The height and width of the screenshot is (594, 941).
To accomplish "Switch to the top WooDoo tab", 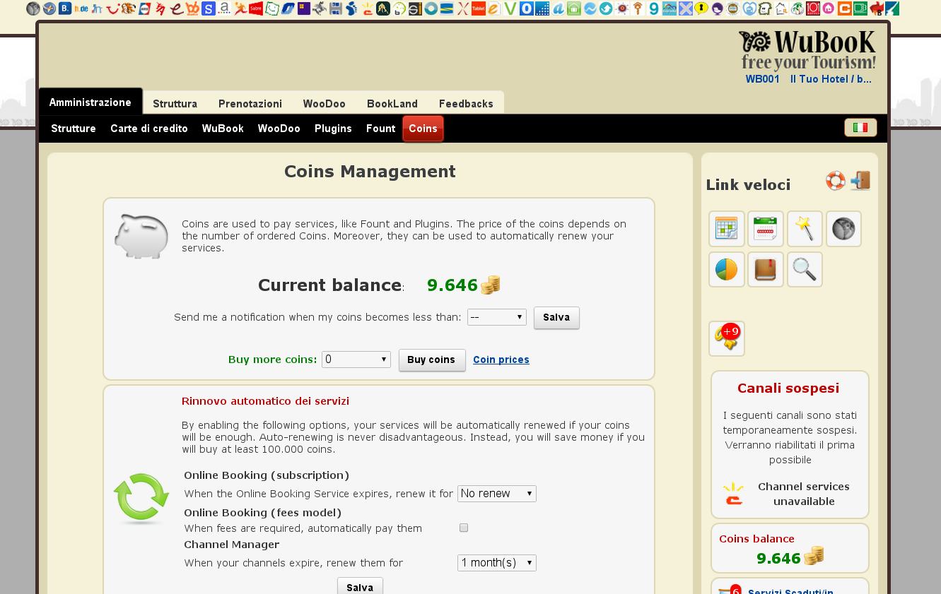I will pyautogui.click(x=325, y=104).
